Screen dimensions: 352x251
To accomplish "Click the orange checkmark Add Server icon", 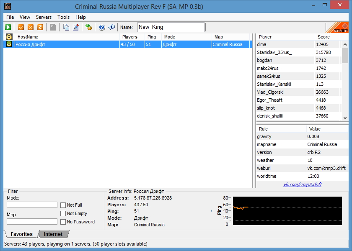I will (21, 27).
